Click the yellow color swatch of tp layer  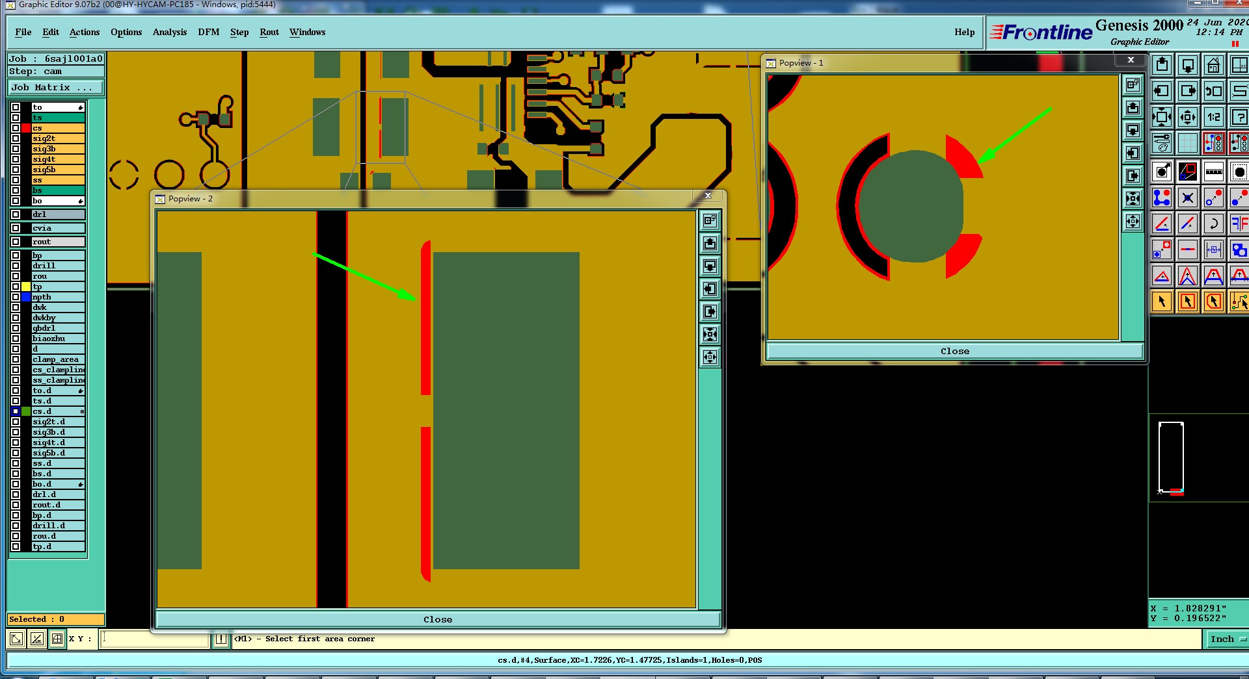[26, 287]
